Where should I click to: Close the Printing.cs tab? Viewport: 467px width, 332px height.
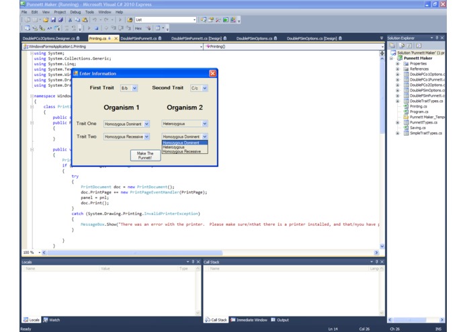tap(116, 38)
